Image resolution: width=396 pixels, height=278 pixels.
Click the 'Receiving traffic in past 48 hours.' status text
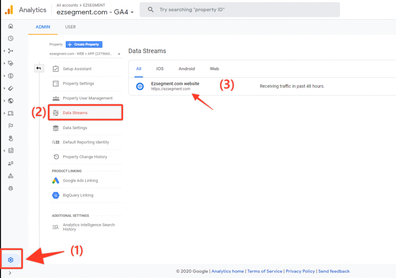(292, 86)
